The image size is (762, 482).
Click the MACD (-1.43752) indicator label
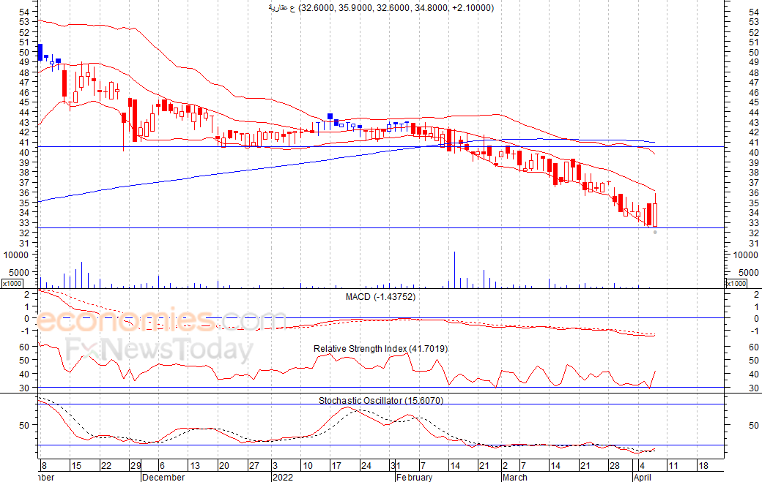pyautogui.click(x=380, y=297)
